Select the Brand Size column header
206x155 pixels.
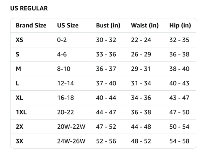31,25
